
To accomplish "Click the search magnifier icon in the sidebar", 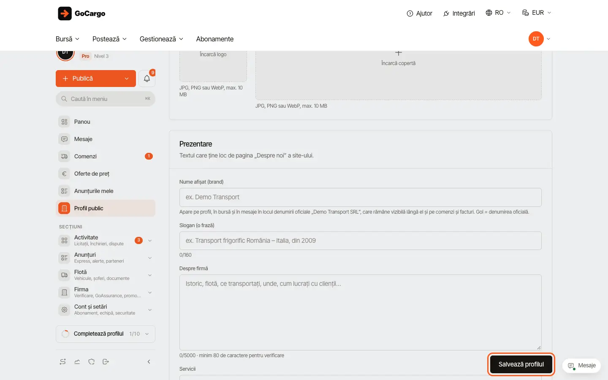I will 64,99.
